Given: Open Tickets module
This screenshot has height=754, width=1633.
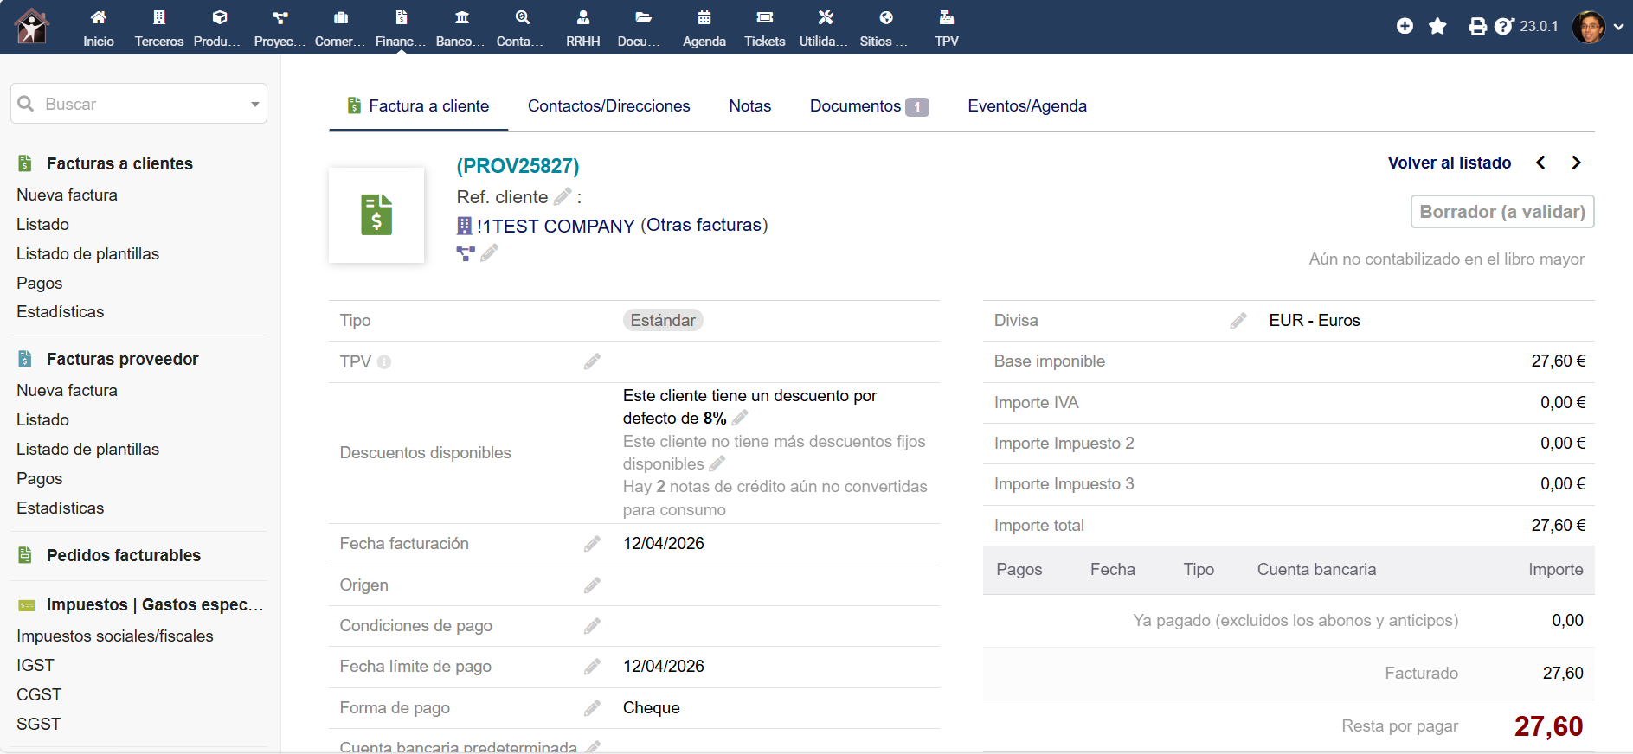Looking at the screenshot, I should [765, 28].
